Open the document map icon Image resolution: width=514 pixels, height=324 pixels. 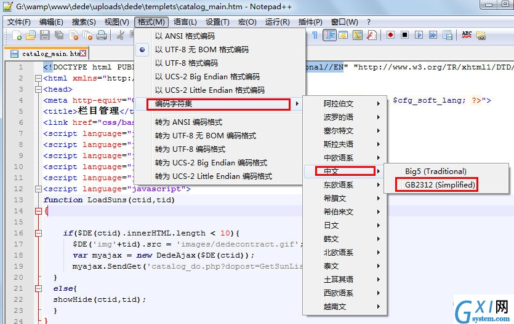357,35
